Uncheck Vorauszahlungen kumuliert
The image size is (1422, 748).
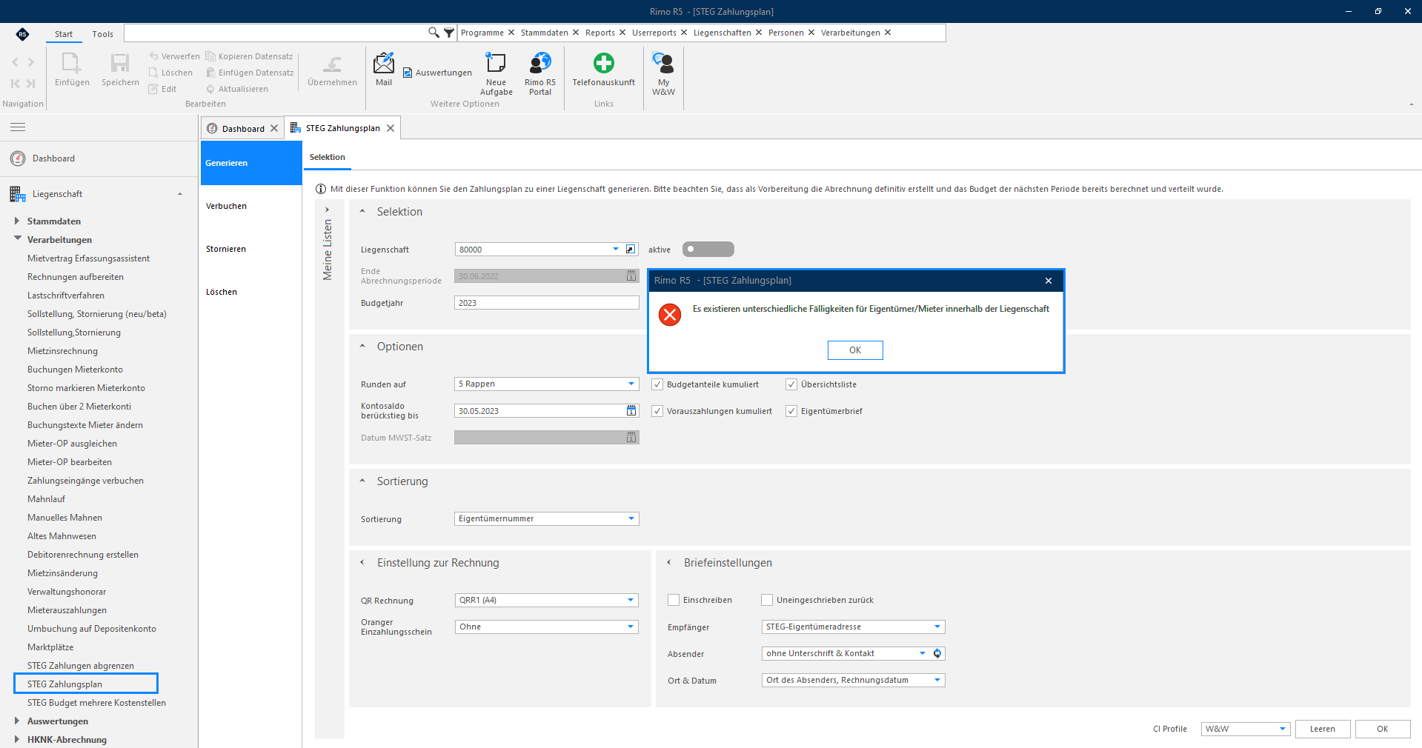pyautogui.click(x=657, y=411)
